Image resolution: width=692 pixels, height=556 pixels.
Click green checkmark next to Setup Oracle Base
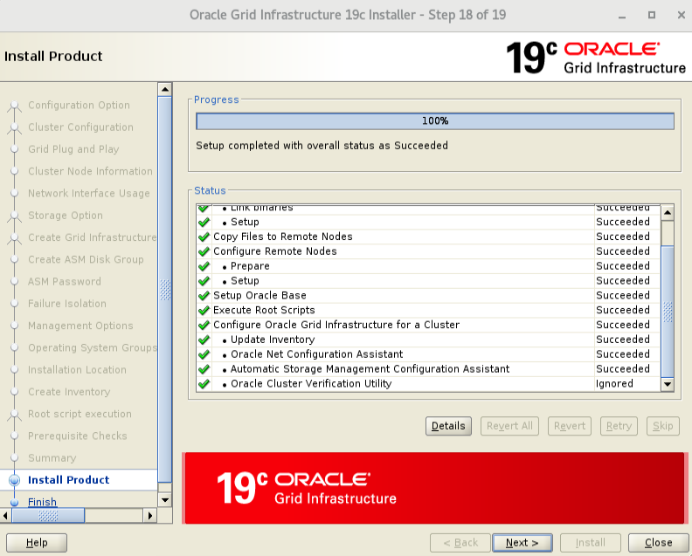(x=204, y=296)
